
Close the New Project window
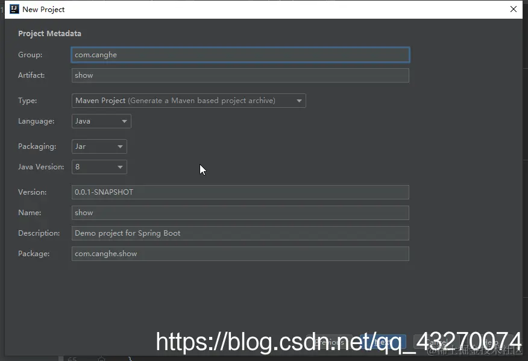[x=514, y=9]
